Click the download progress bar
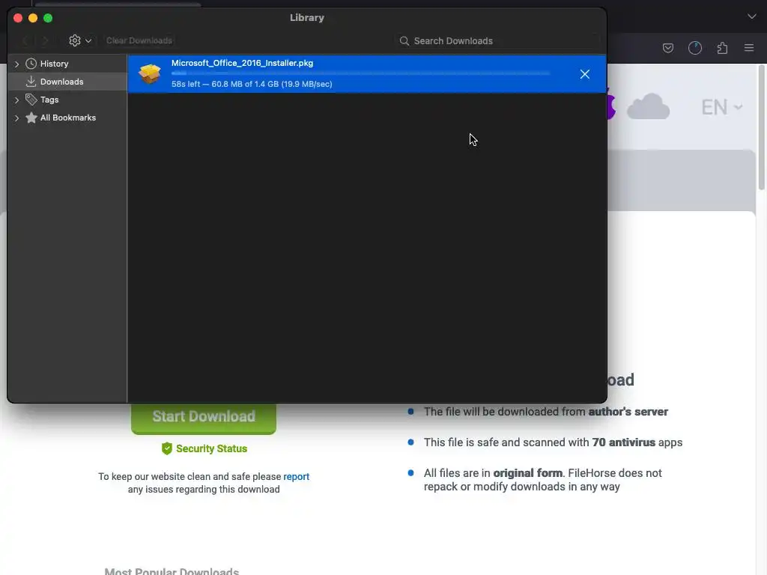This screenshot has width=767, height=575. 360,73
